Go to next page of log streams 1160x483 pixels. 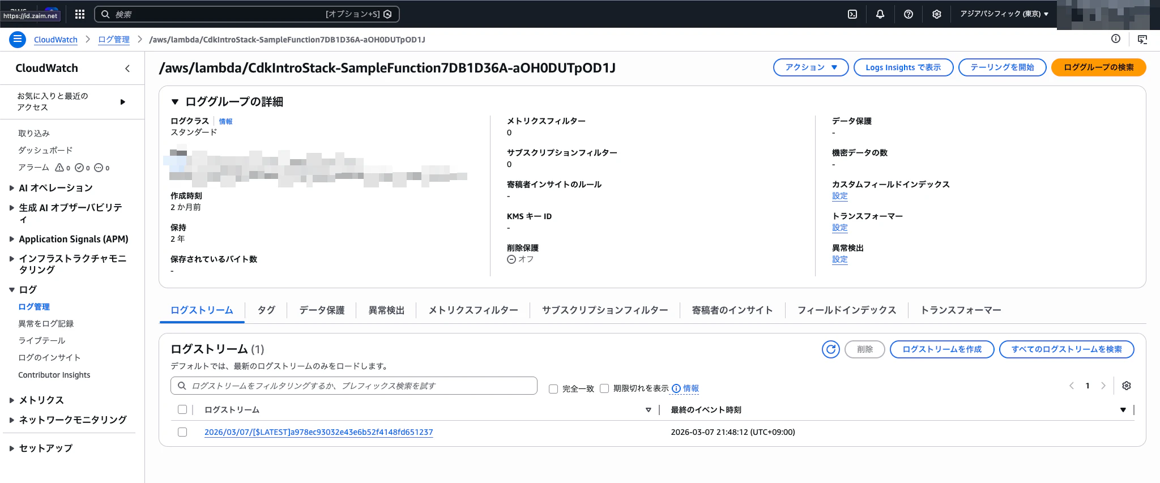1103,386
